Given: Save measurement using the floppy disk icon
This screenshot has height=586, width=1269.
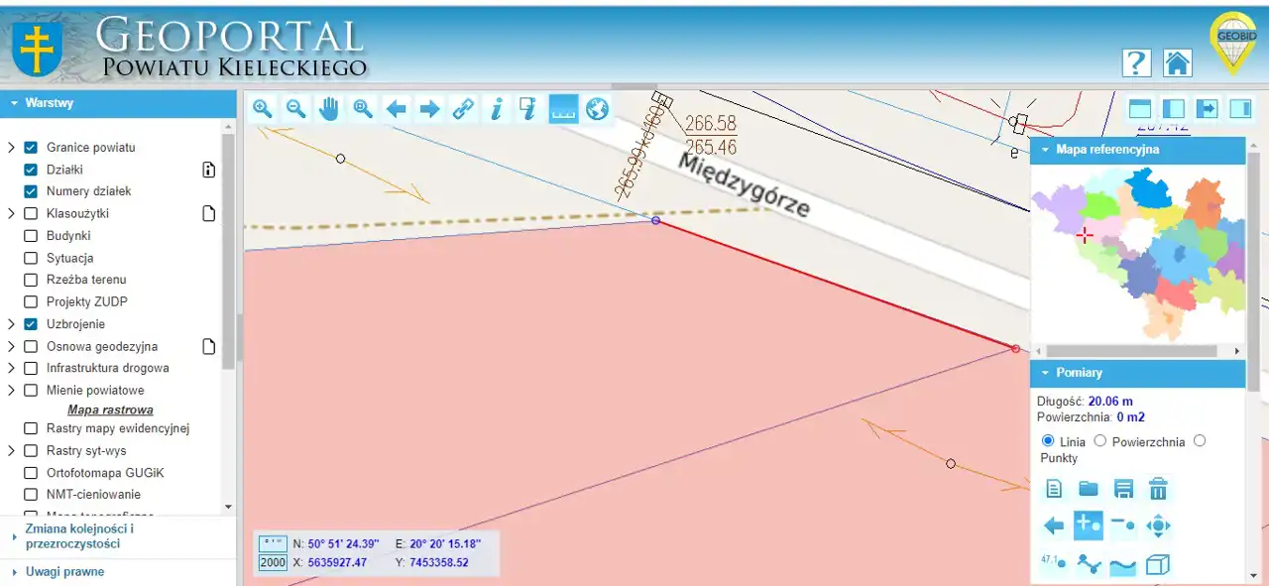Looking at the screenshot, I should tap(1123, 489).
